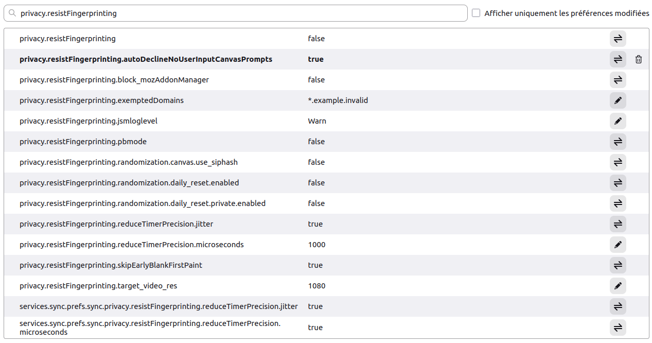Edit the target_video_res preference value

(x=618, y=286)
